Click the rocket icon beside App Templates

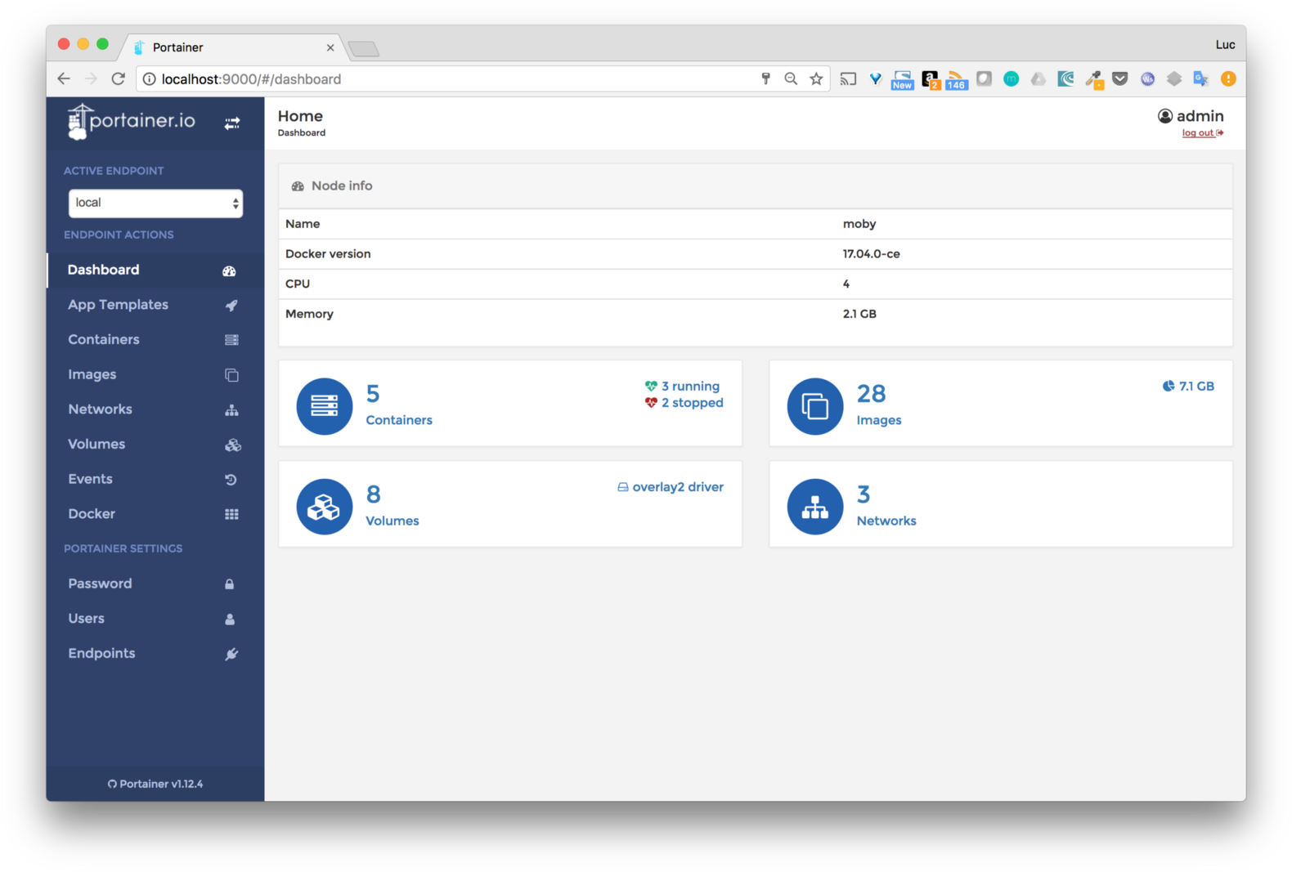click(x=231, y=305)
